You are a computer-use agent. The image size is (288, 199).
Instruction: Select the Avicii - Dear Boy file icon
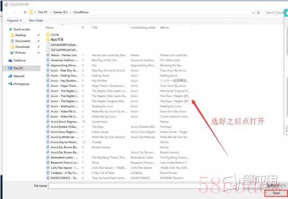point(48,71)
